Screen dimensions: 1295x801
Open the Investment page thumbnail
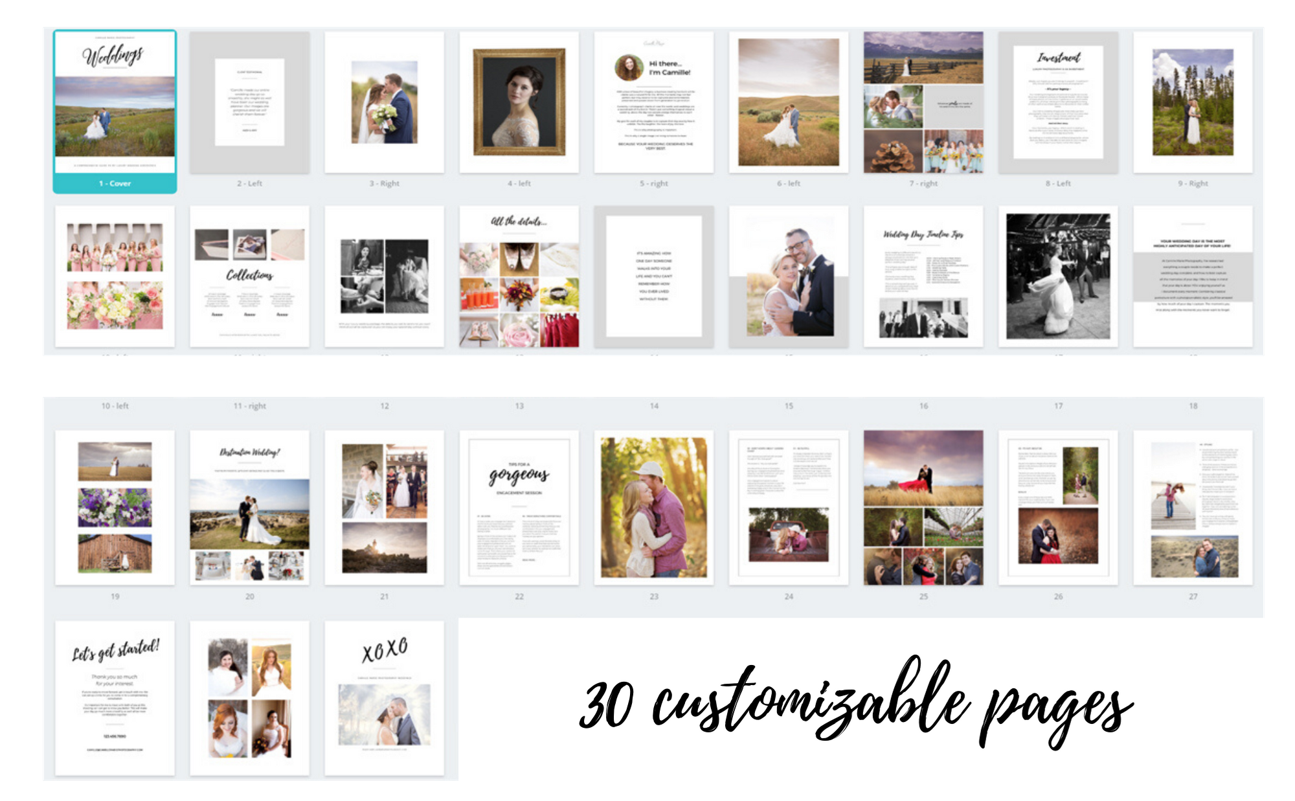[1057, 102]
